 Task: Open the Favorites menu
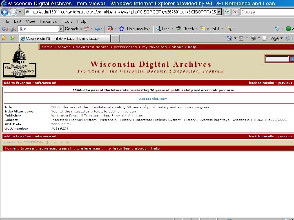coord(48,22)
